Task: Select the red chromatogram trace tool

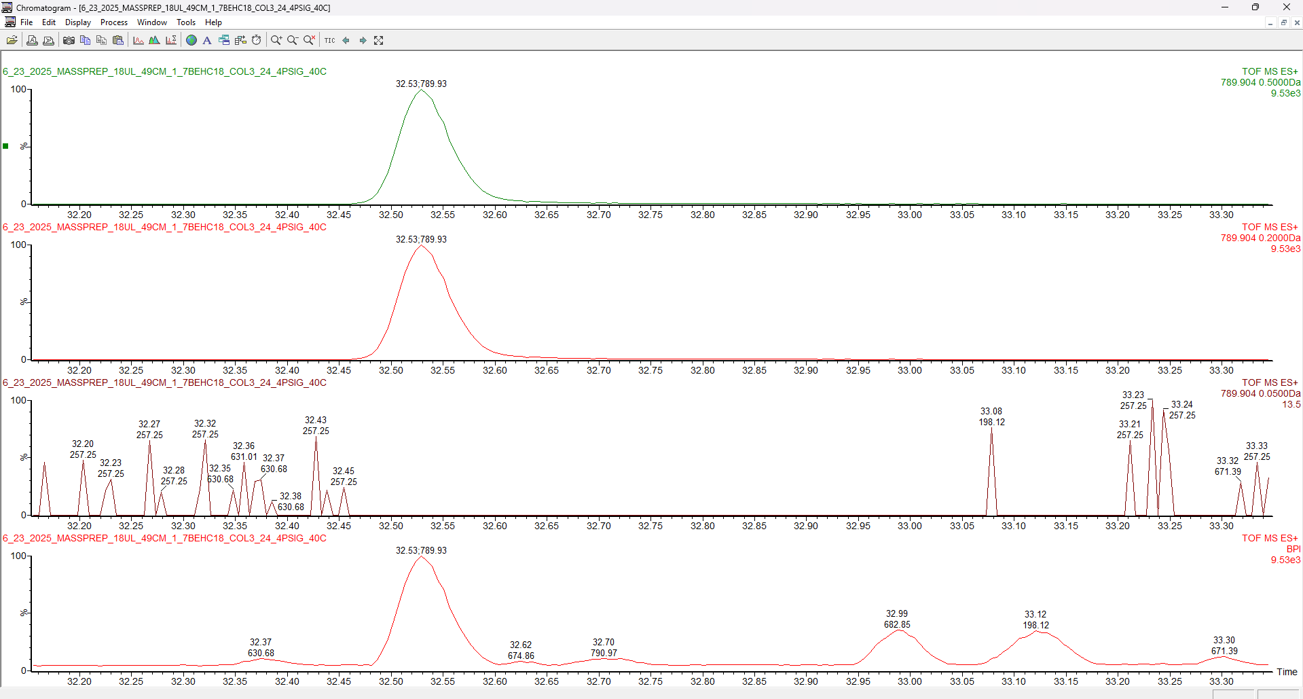Action: (139, 40)
